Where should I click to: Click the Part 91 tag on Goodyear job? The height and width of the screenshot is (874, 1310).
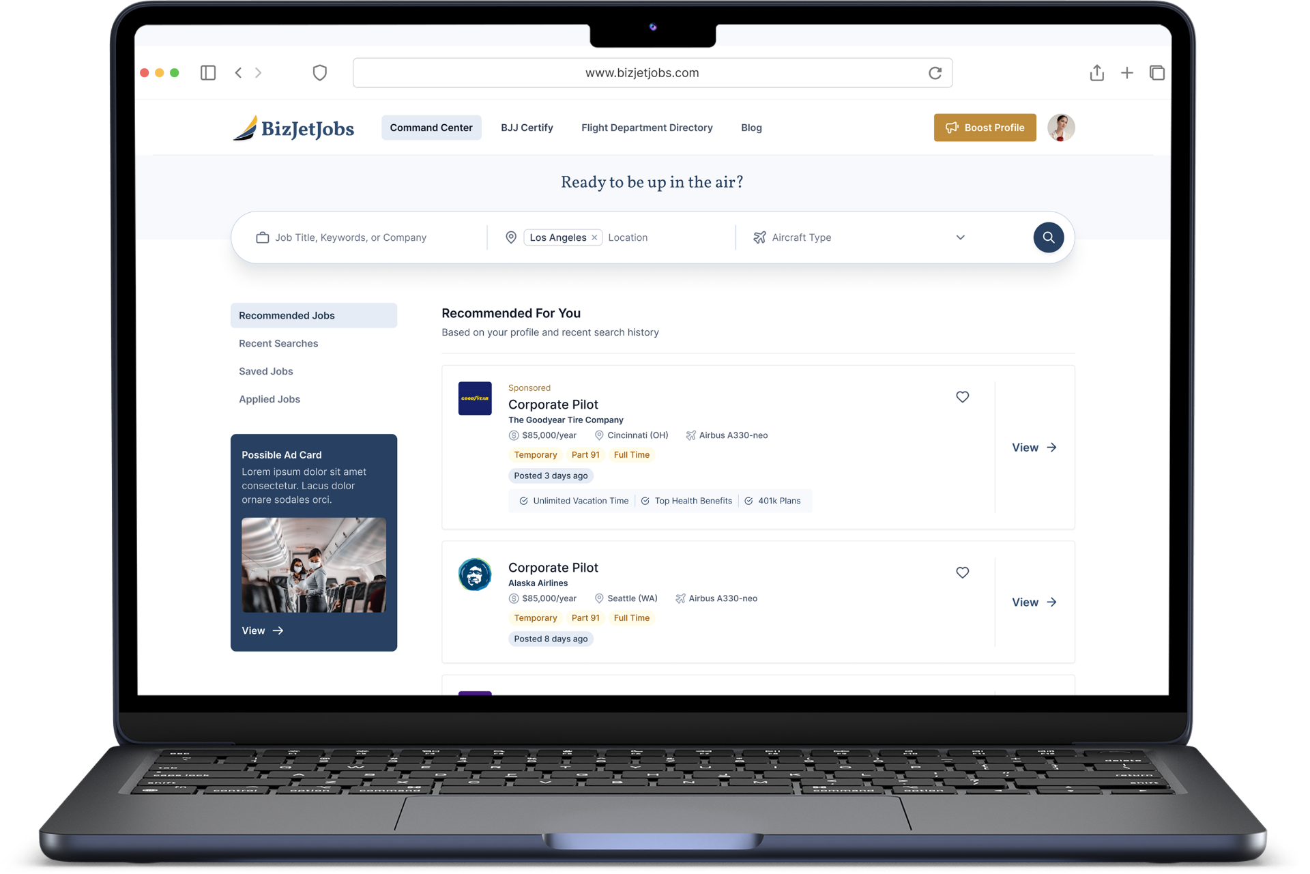click(585, 455)
